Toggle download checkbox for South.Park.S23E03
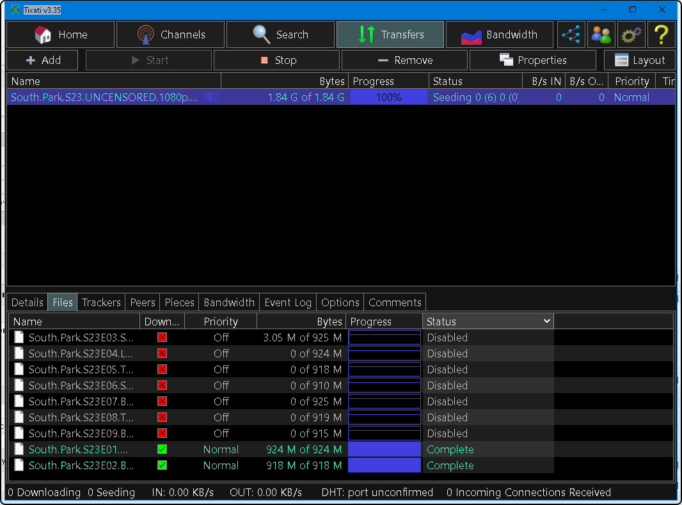Screen dimensions: 682x505 (x=163, y=338)
